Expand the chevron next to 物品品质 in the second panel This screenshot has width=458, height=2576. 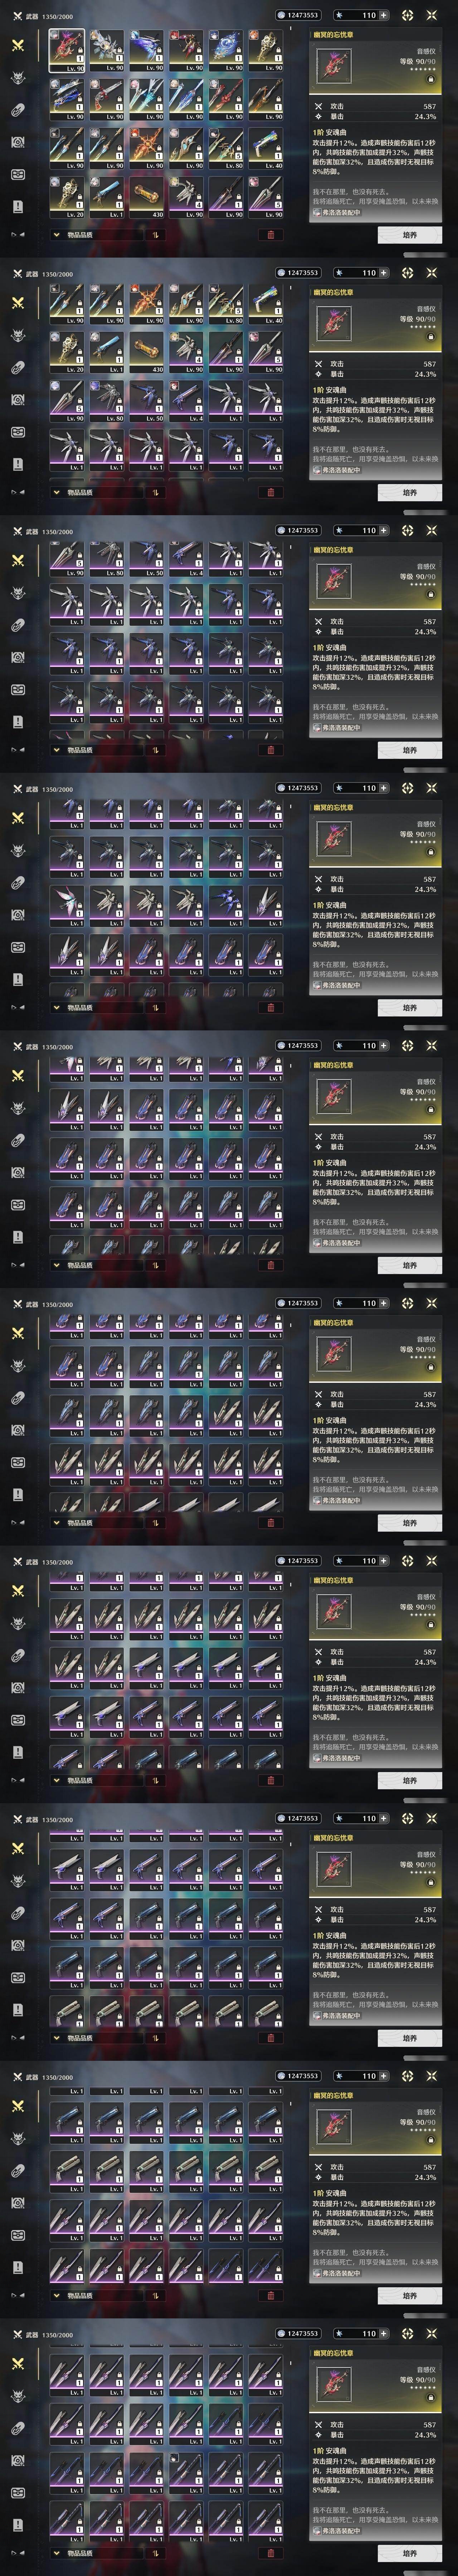[57, 492]
